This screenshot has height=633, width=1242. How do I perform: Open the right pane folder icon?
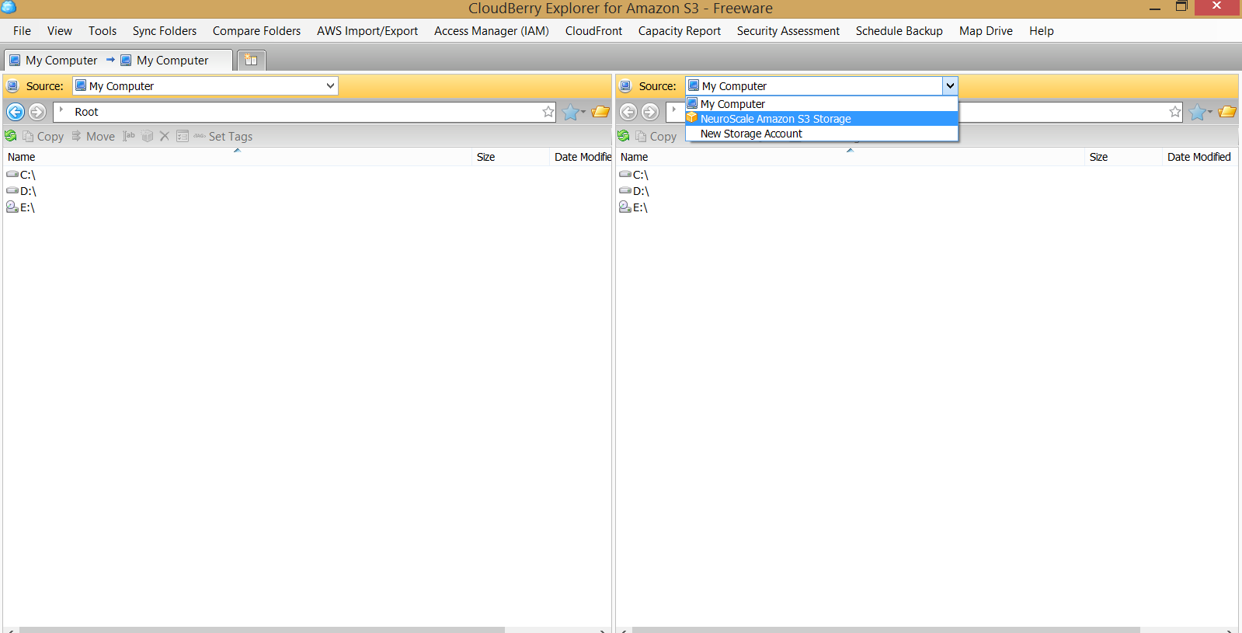coord(1227,112)
